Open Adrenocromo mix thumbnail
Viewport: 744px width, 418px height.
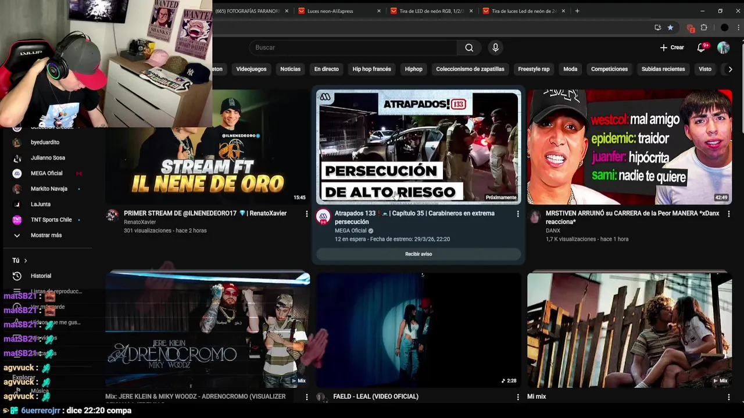208,329
